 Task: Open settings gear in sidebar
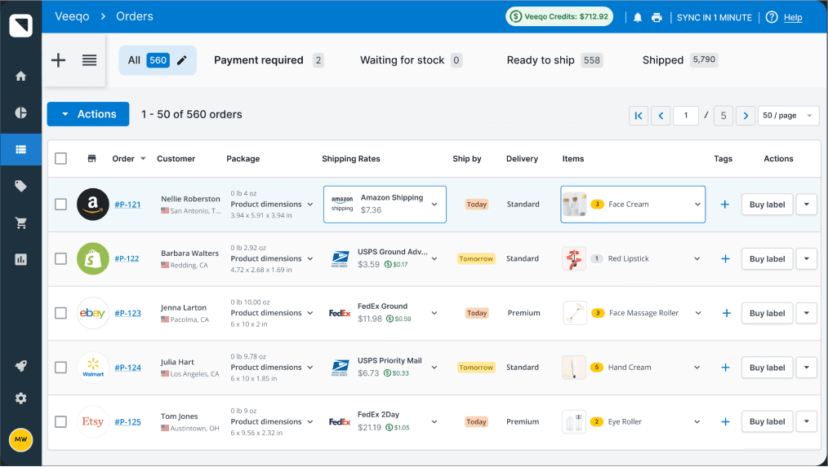coord(21,398)
